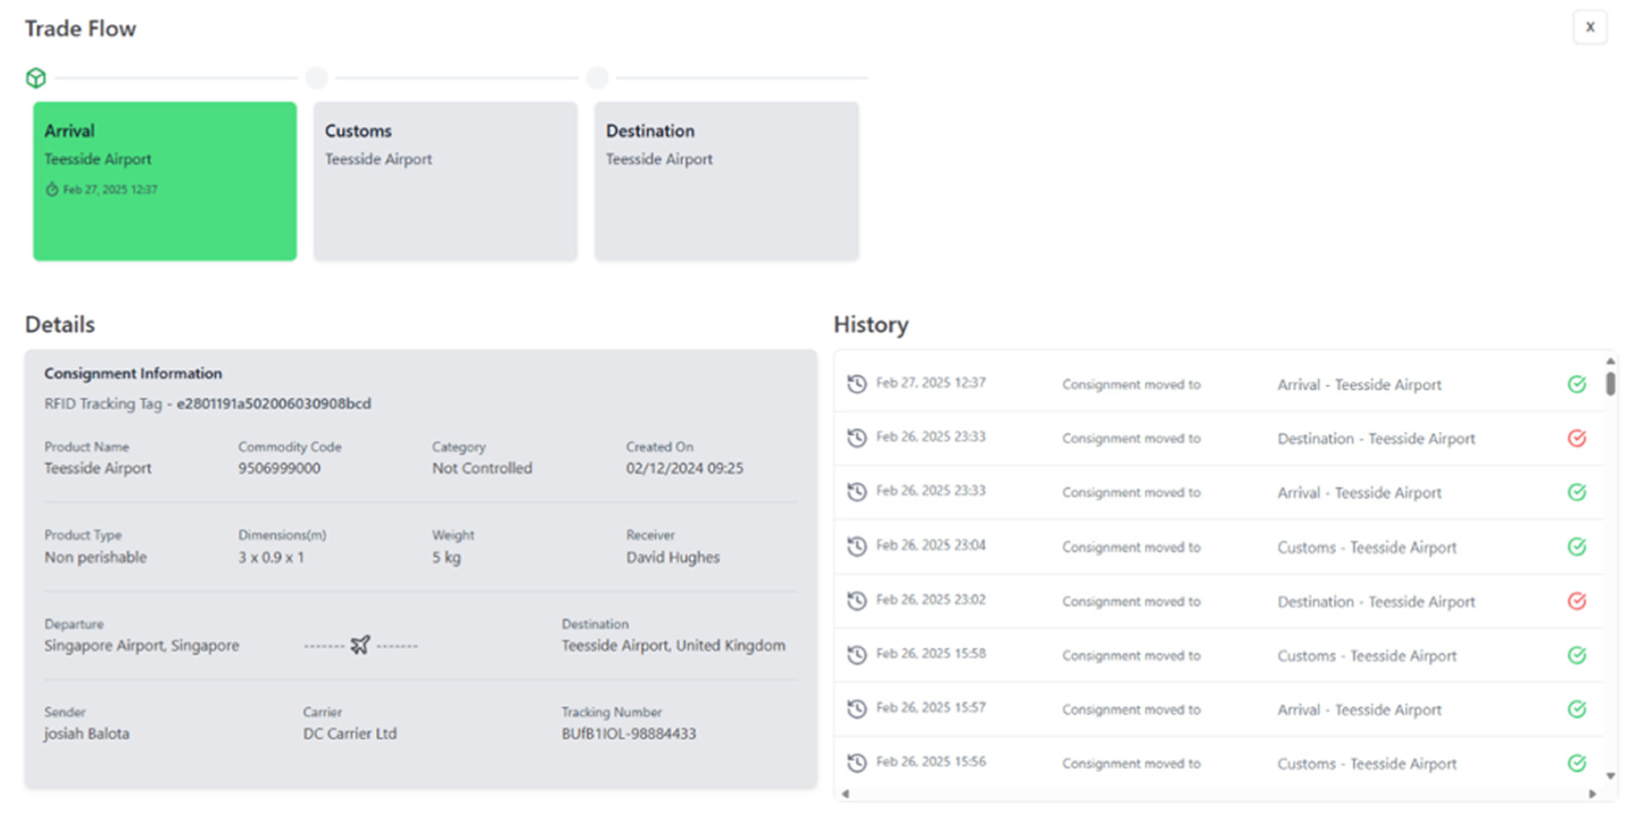Click history scrollbar up arrow
Viewport: 1629px width, 823px height.
click(x=1610, y=361)
